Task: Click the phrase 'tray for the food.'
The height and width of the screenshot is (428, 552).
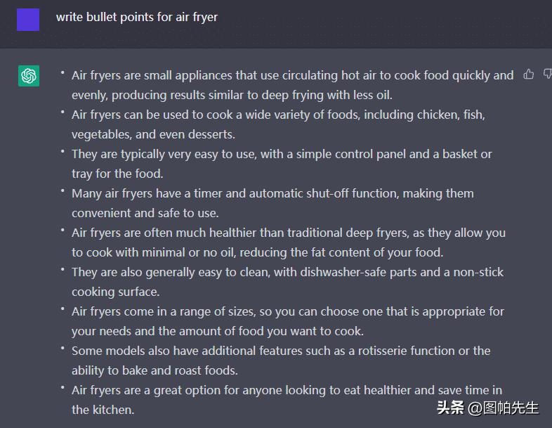Action: (x=117, y=173)
